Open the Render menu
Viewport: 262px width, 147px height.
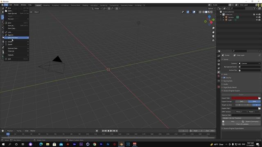coord(16,5)
